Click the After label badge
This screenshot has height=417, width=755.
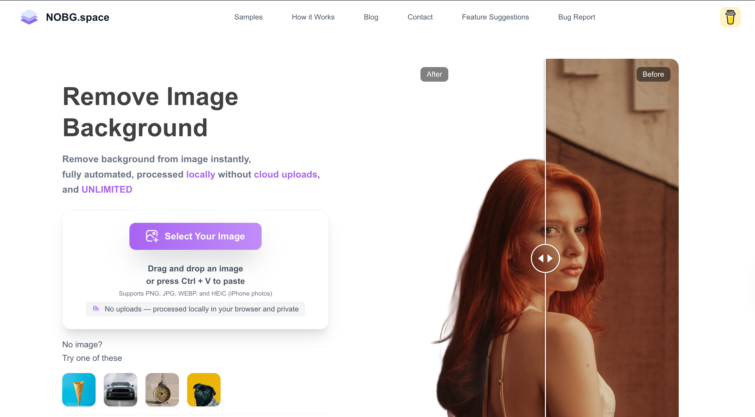(434, 74)
